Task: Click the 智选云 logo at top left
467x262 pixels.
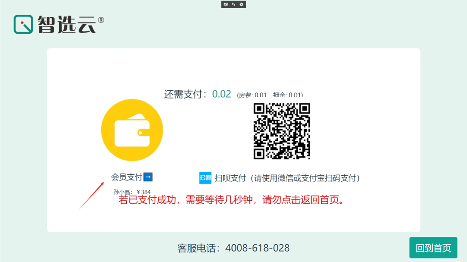Action: point(59,24)
